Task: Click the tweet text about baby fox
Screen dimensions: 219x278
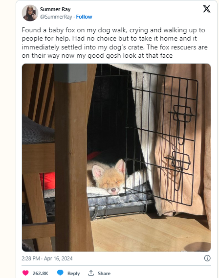Action: tap(114, 43)
